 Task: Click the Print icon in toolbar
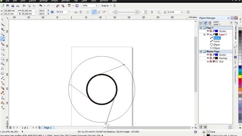(x=18, y=6)
